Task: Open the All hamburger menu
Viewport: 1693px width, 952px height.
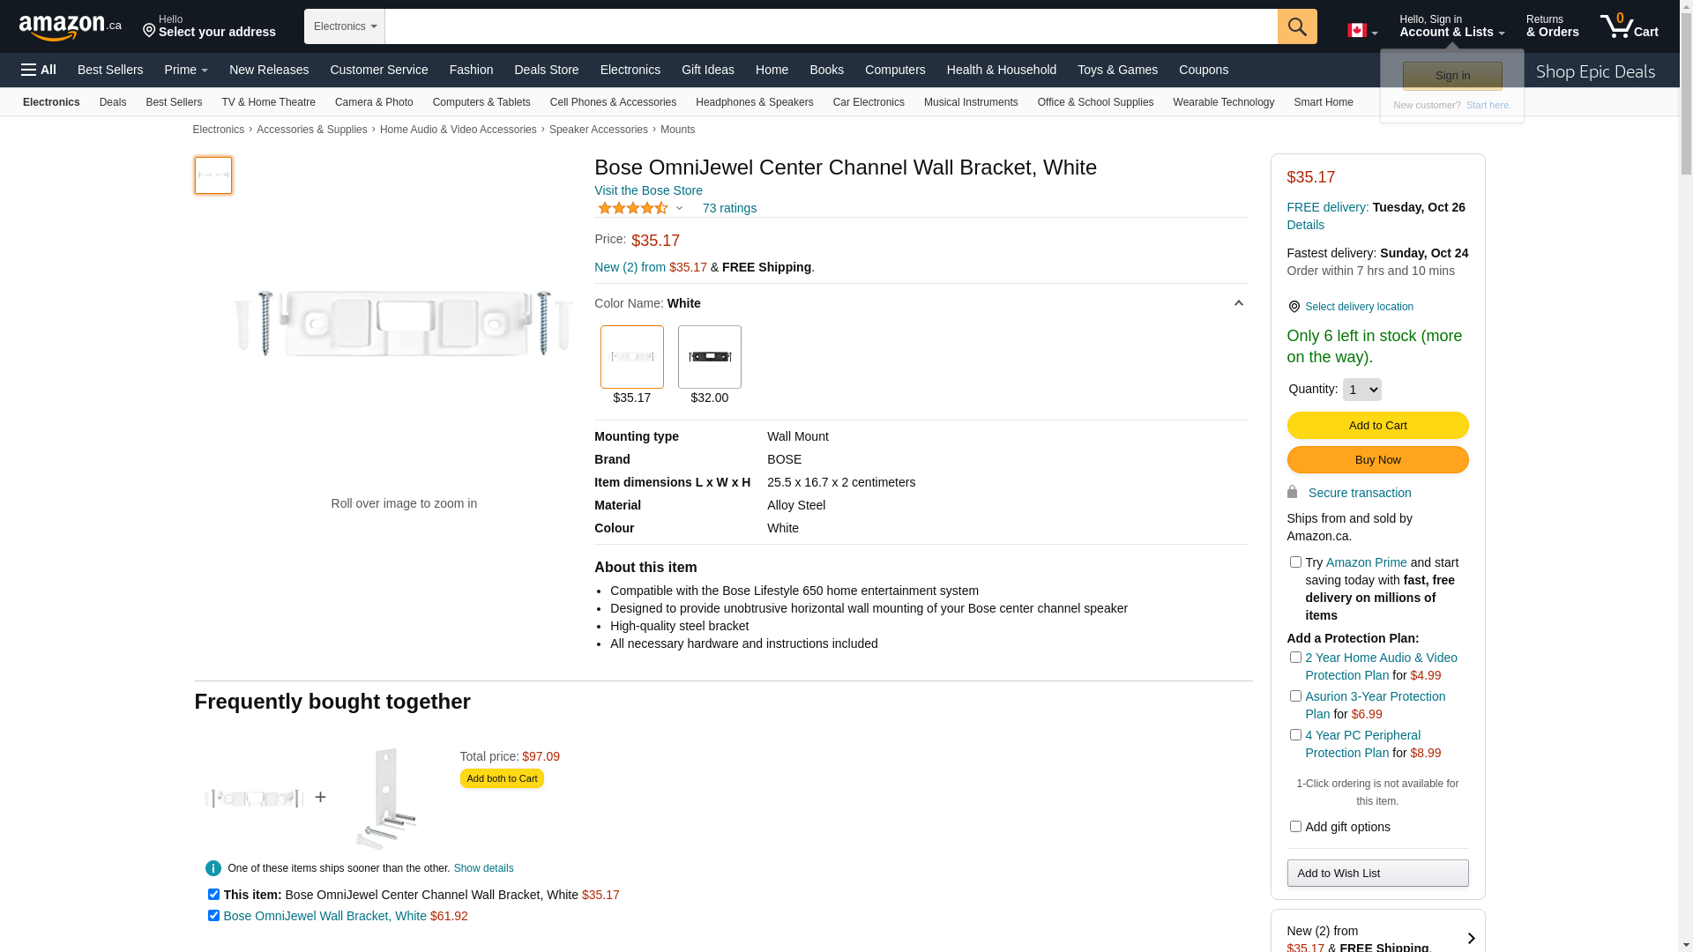Action: pyautogui.click(x=39, y=70)
